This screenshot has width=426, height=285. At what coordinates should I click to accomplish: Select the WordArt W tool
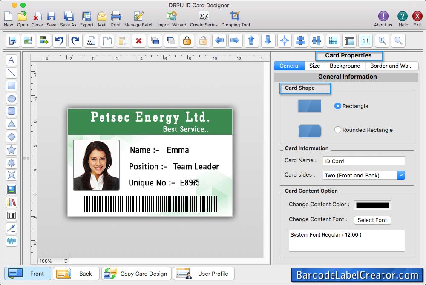pos(12,241)
